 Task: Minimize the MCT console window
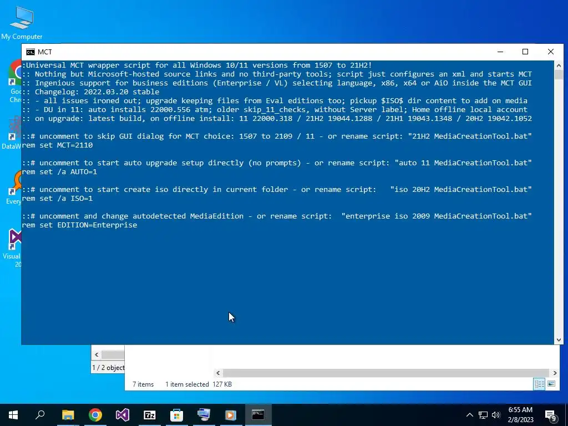click(500, 52)
